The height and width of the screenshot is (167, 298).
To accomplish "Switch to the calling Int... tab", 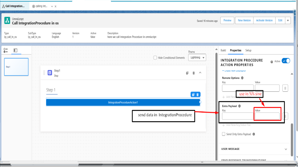I will 40,6.
